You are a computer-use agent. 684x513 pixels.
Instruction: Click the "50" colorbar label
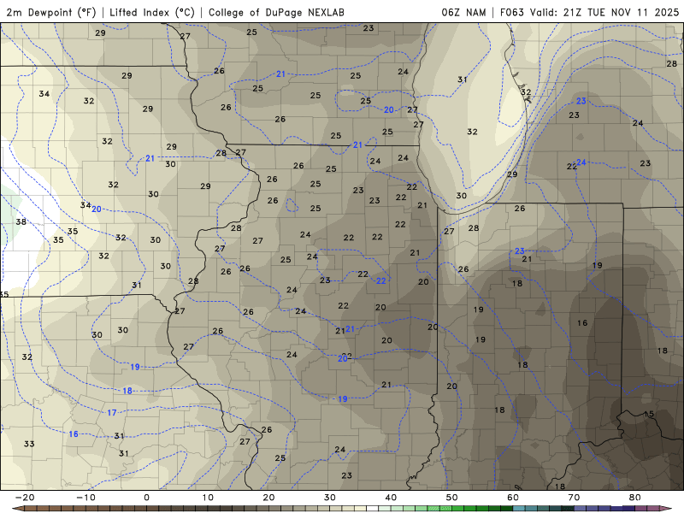coord(452,498)
